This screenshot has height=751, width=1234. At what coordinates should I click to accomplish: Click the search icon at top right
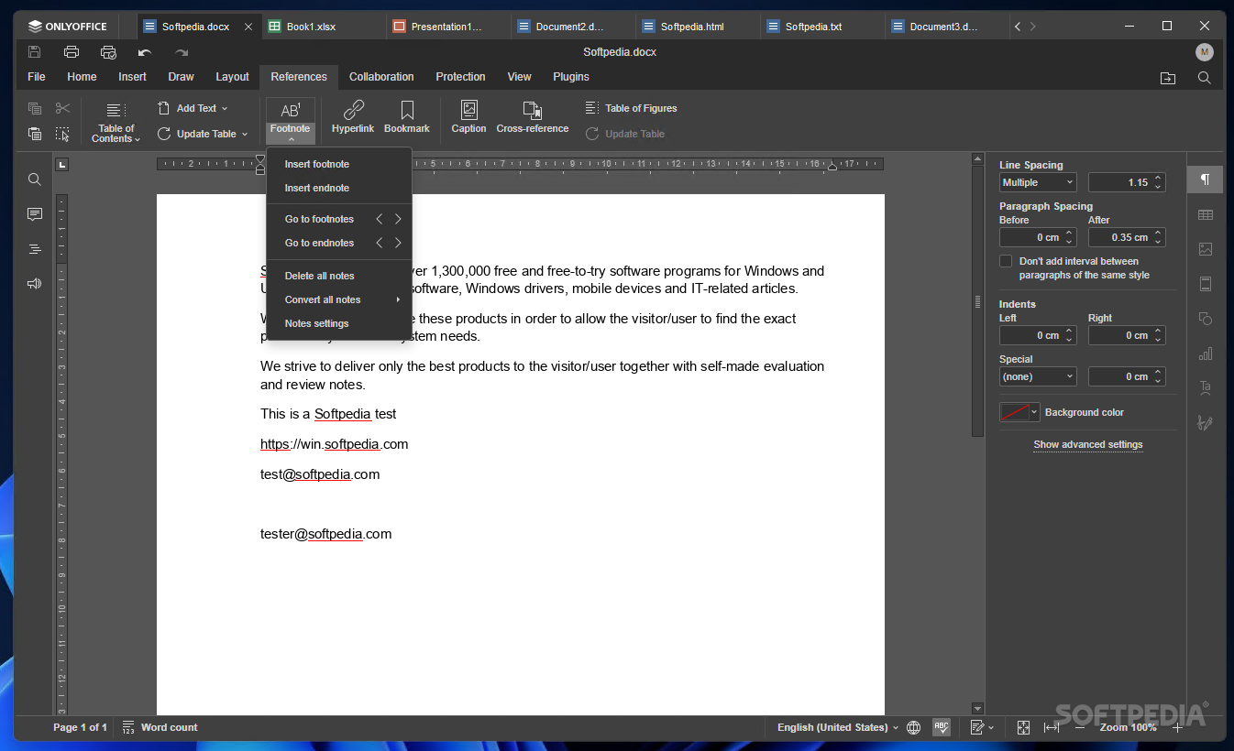1205,78
